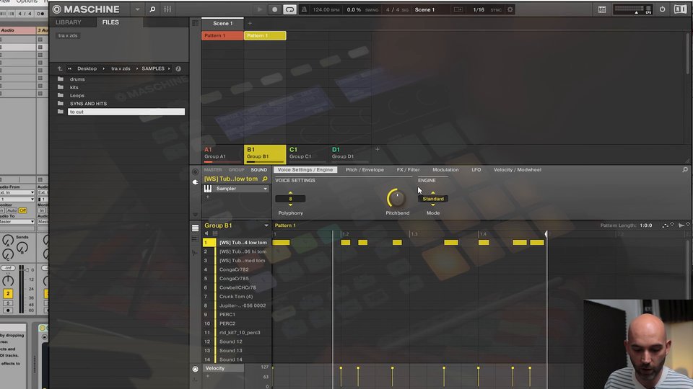
Task: Click the 'tra x zds' favorite tag
Action: coord(68,35)
